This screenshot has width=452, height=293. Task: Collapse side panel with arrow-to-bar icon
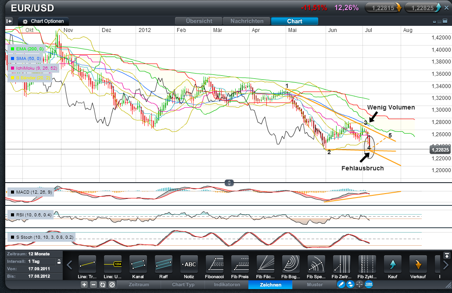[x=9, y=21]
